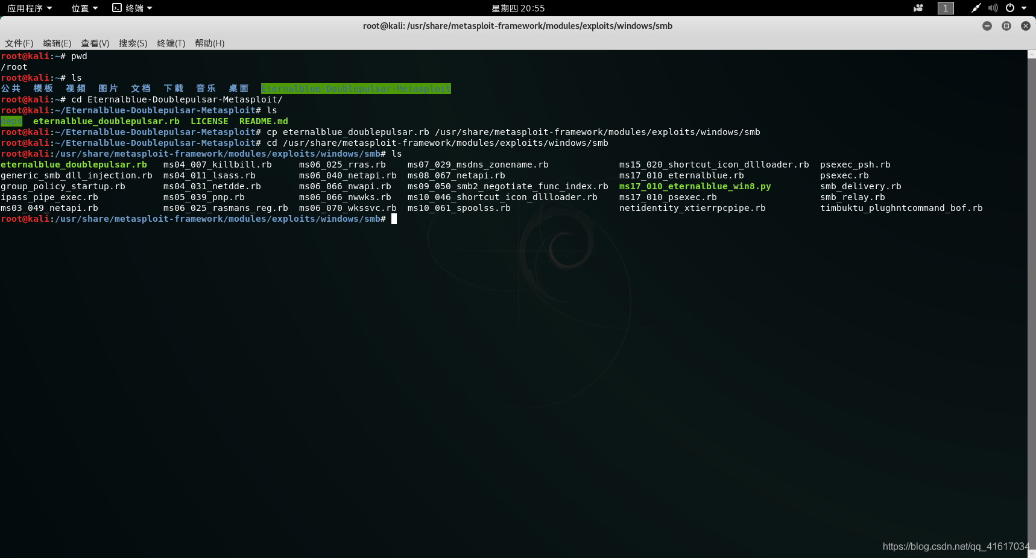Click the terminal cursor at the last prompt
This screenshot has width=1036, height=558.
pyautogui.click(x=394, y=219)
